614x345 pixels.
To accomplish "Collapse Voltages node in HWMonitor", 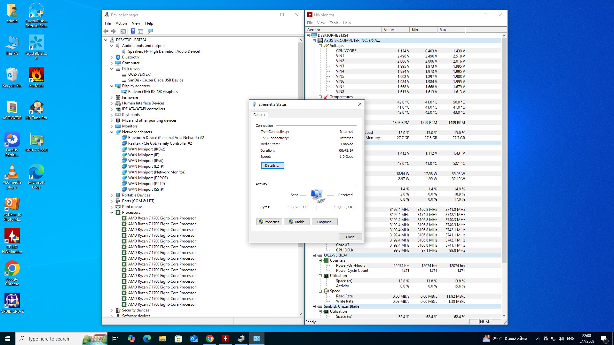I will pyautogui.click(x=320, y=46).
